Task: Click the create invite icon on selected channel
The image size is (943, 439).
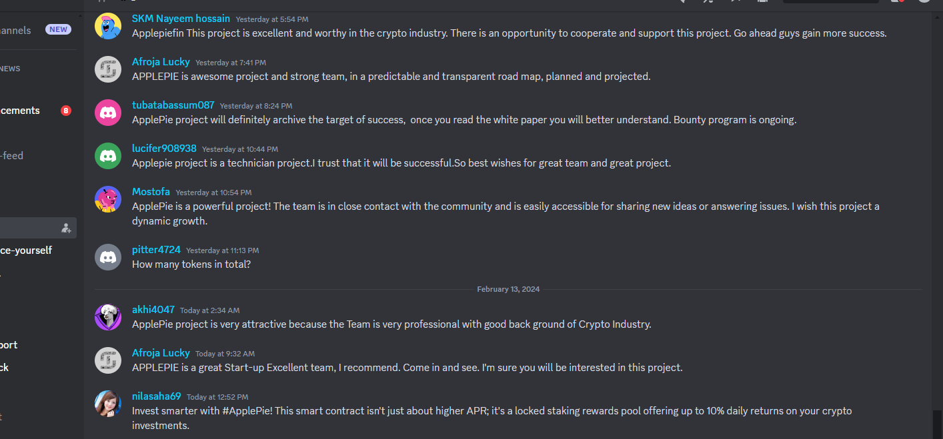Action: [x=66, y=228]
